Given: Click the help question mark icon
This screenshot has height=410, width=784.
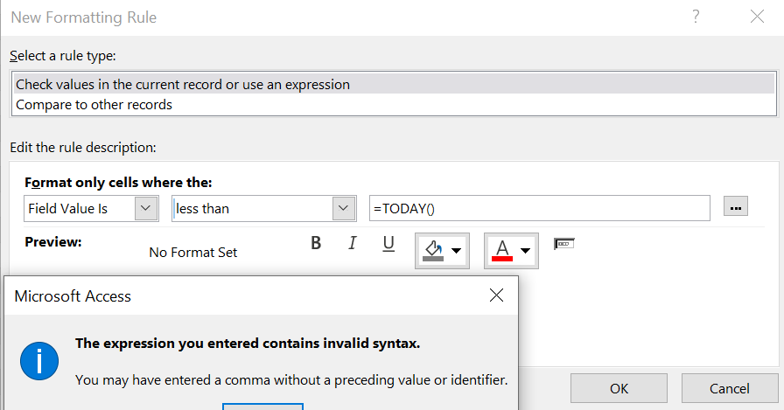Looking at the screenshot, I should (696, 17).
